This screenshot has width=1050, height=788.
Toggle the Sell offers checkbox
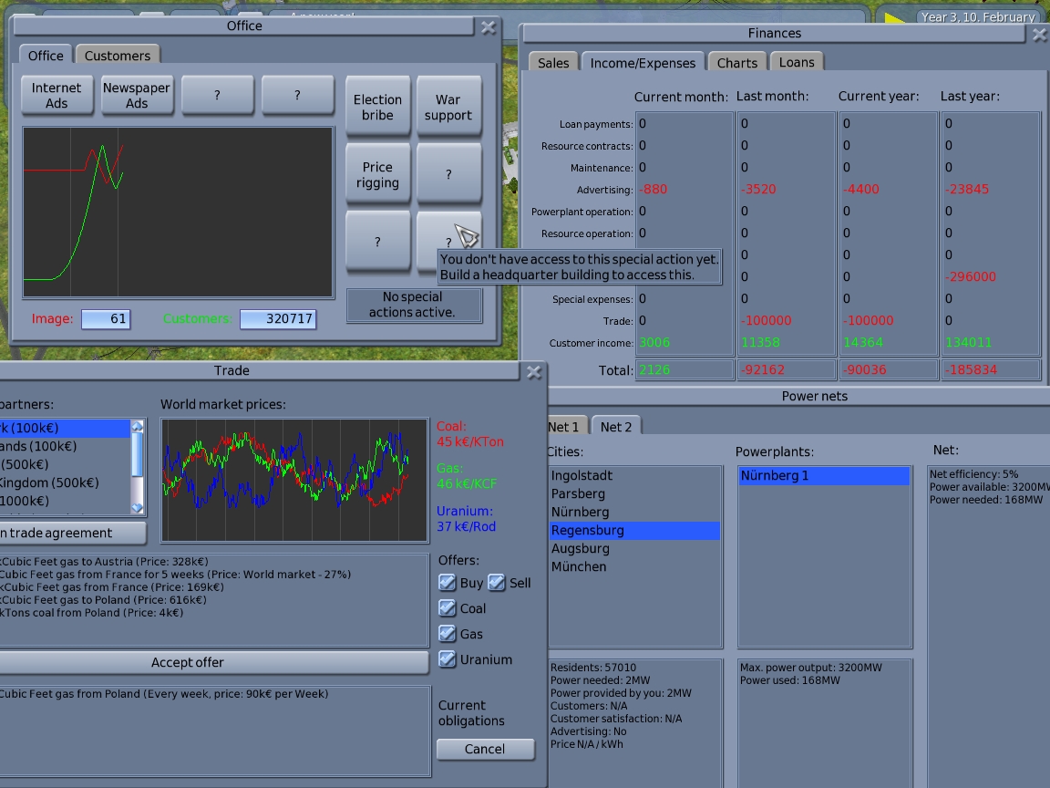(x=497, y=583)
